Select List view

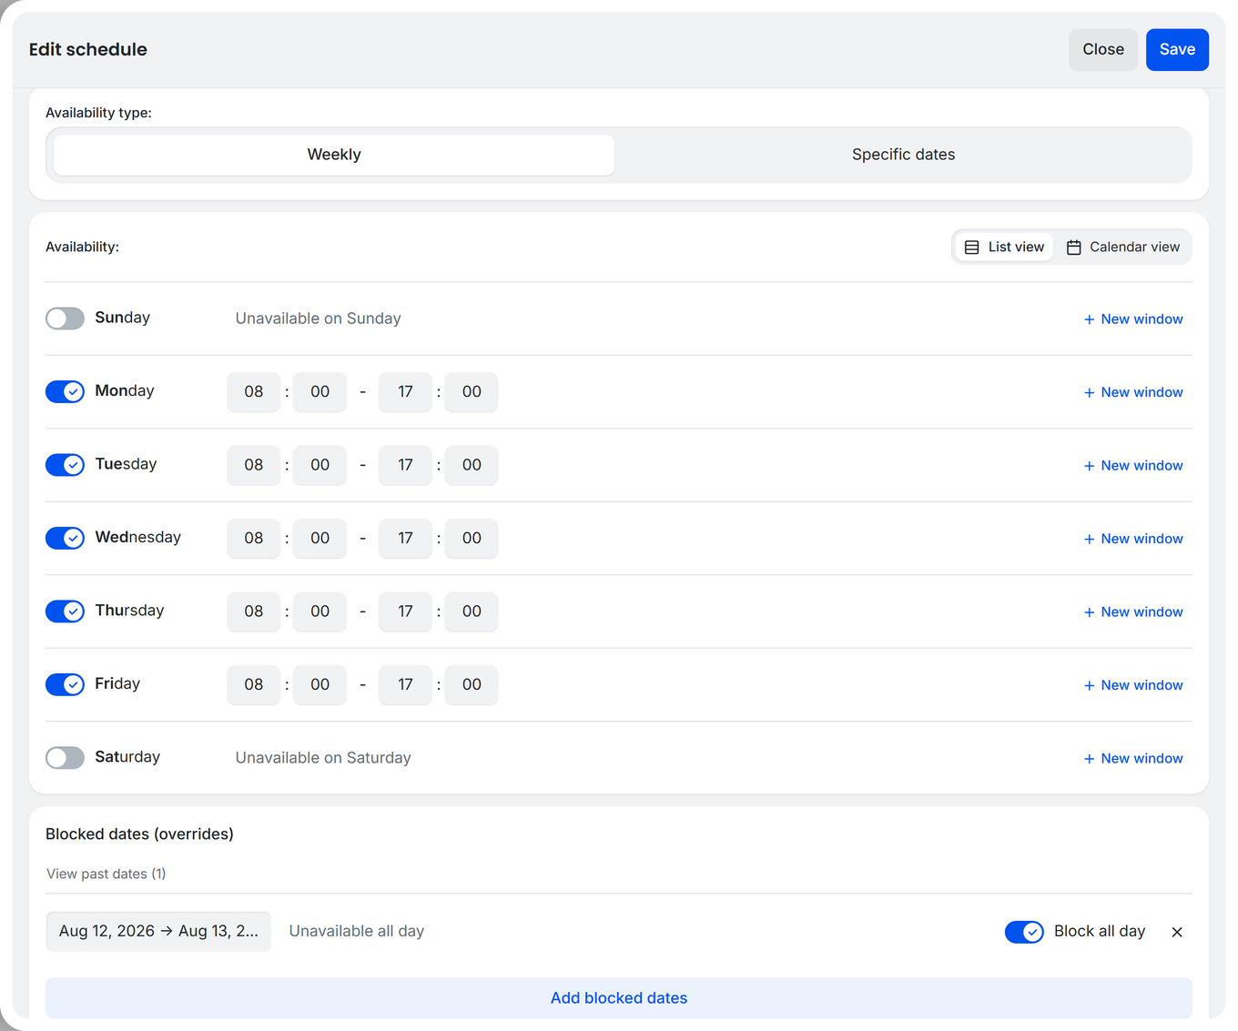pos(1004,247)
